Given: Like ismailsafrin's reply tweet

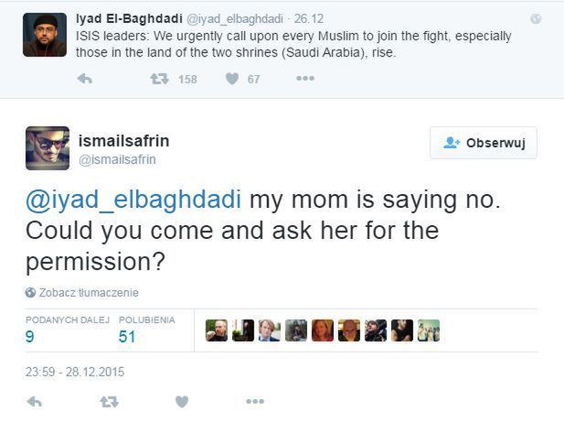Looking at the screenshot, I should [x=182, y=401].
